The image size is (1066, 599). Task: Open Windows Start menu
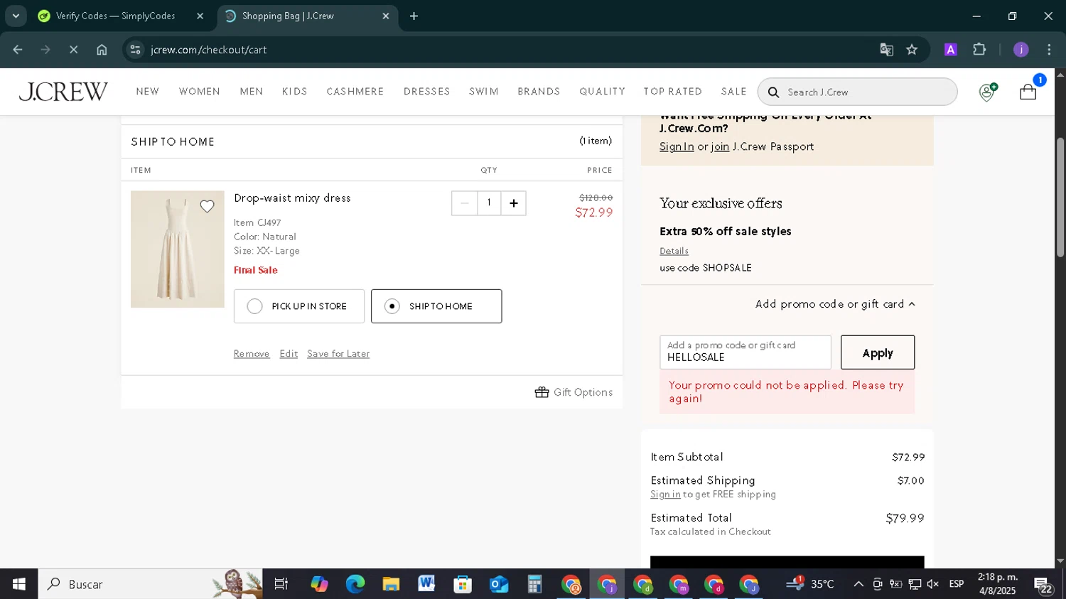point(19,584)
